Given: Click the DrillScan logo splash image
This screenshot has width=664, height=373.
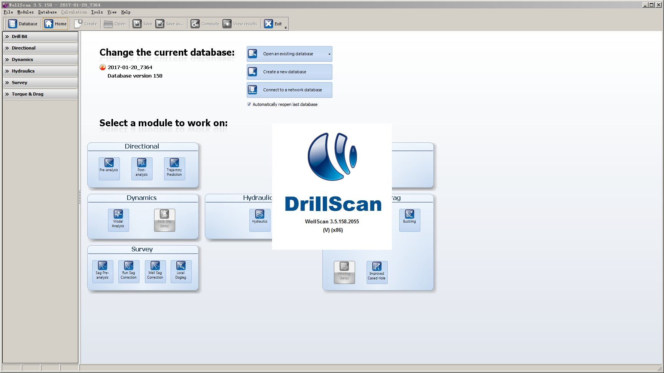Looking at the screenshot, I should pos(332,186).
